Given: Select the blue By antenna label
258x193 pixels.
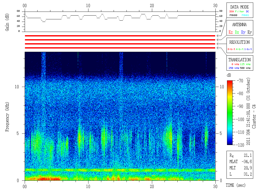Looking at the screenshot, I should 243,32.
